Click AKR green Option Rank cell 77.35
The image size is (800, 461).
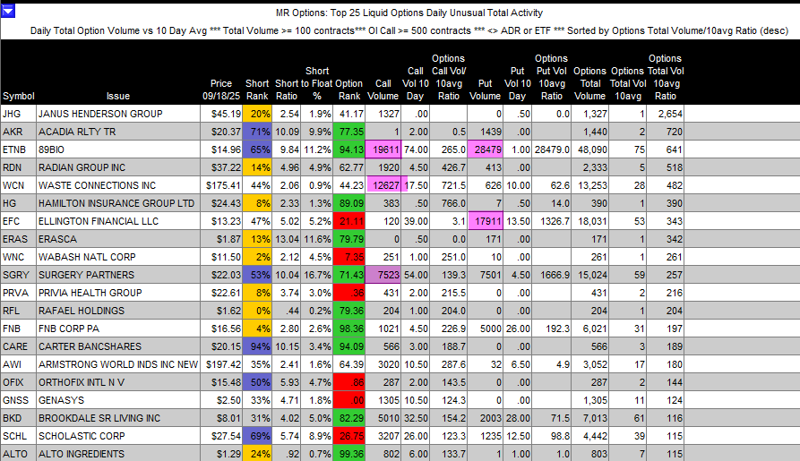(x=349, y=131)
